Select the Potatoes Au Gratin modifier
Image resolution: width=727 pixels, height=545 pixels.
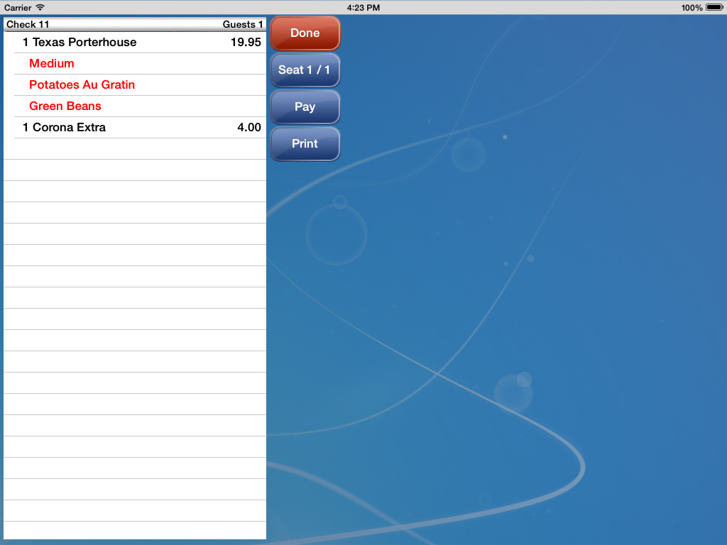tap(82, 84)
